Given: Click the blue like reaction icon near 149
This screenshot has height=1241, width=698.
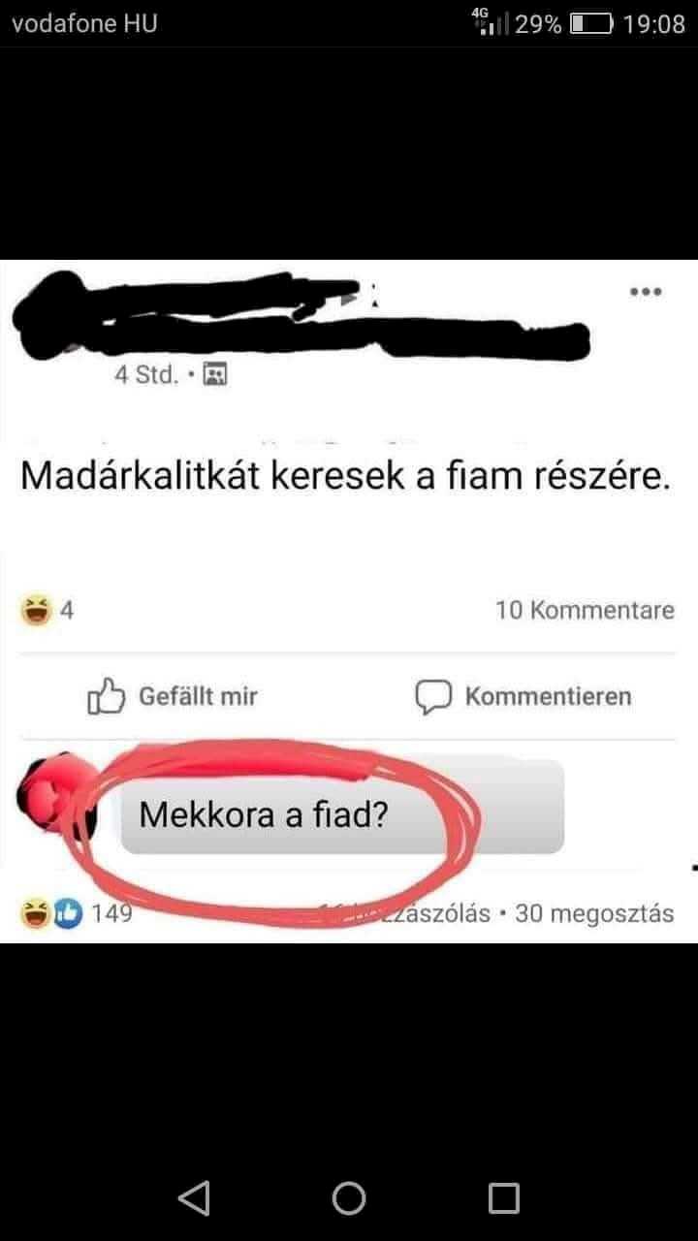Looking at the screenshot, I should tap(67, 913).
